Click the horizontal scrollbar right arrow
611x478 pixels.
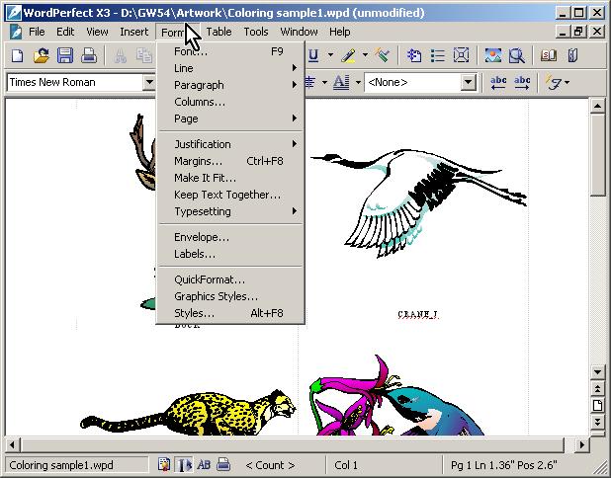point(581,444)
